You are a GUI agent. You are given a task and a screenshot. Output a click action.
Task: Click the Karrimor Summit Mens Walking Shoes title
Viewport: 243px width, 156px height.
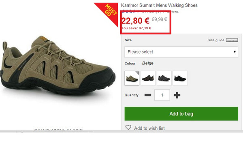pos(159,5)
